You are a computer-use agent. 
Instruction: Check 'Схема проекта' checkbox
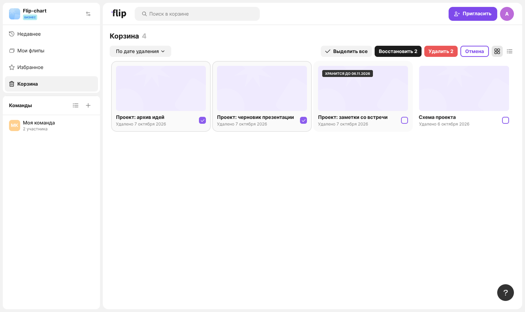(x=506, y=120)
